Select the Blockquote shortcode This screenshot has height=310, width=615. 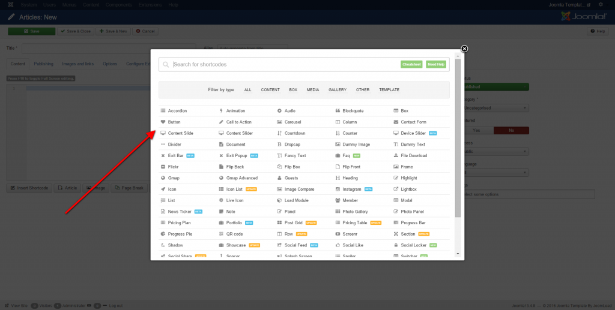(350, 111)
